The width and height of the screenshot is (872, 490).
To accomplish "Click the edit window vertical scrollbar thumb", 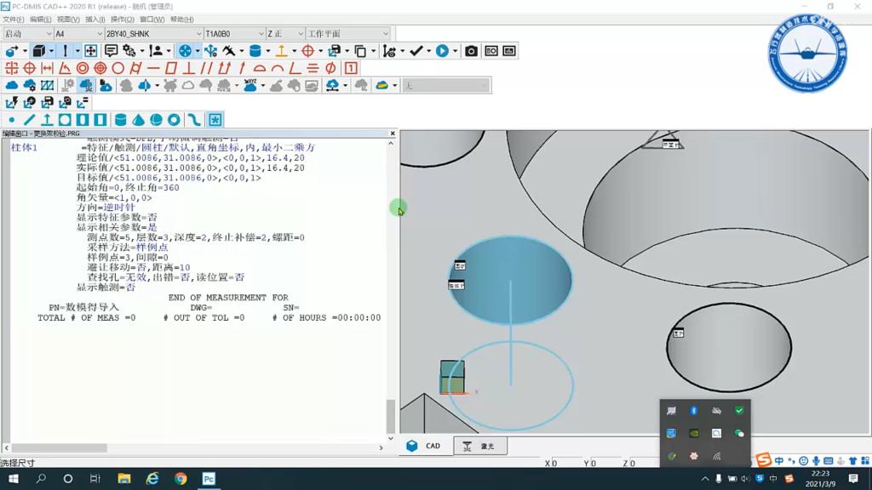I will pos(390,415).
